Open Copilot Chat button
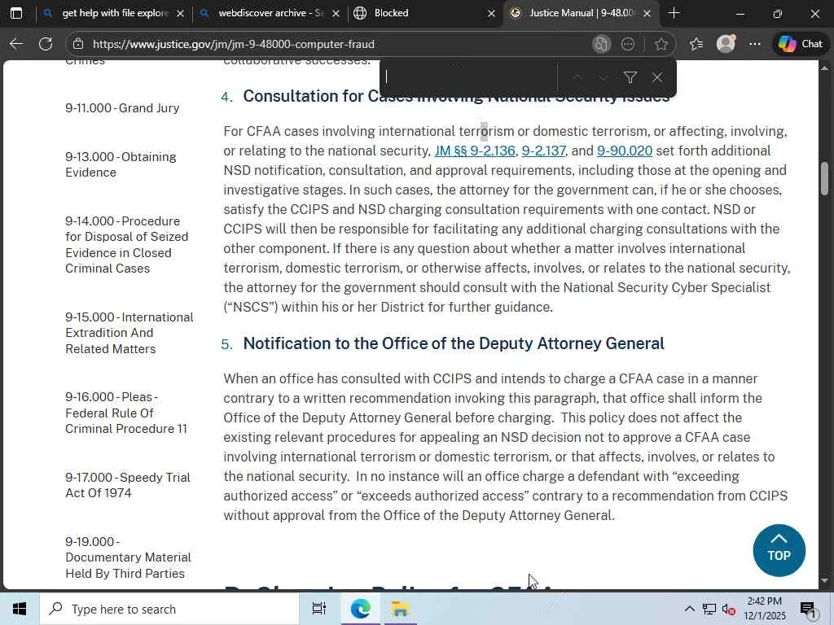 [x=800, y=44]
